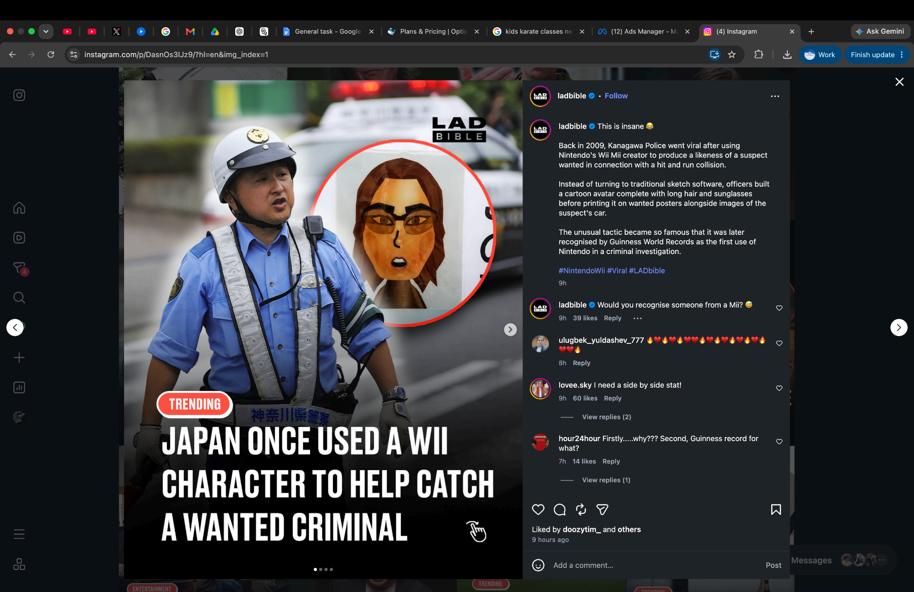The height and width of the screenshot is (592, 914).
Task: Open the Dashboard insights sidebar icon
Action: tap(19, 387)
